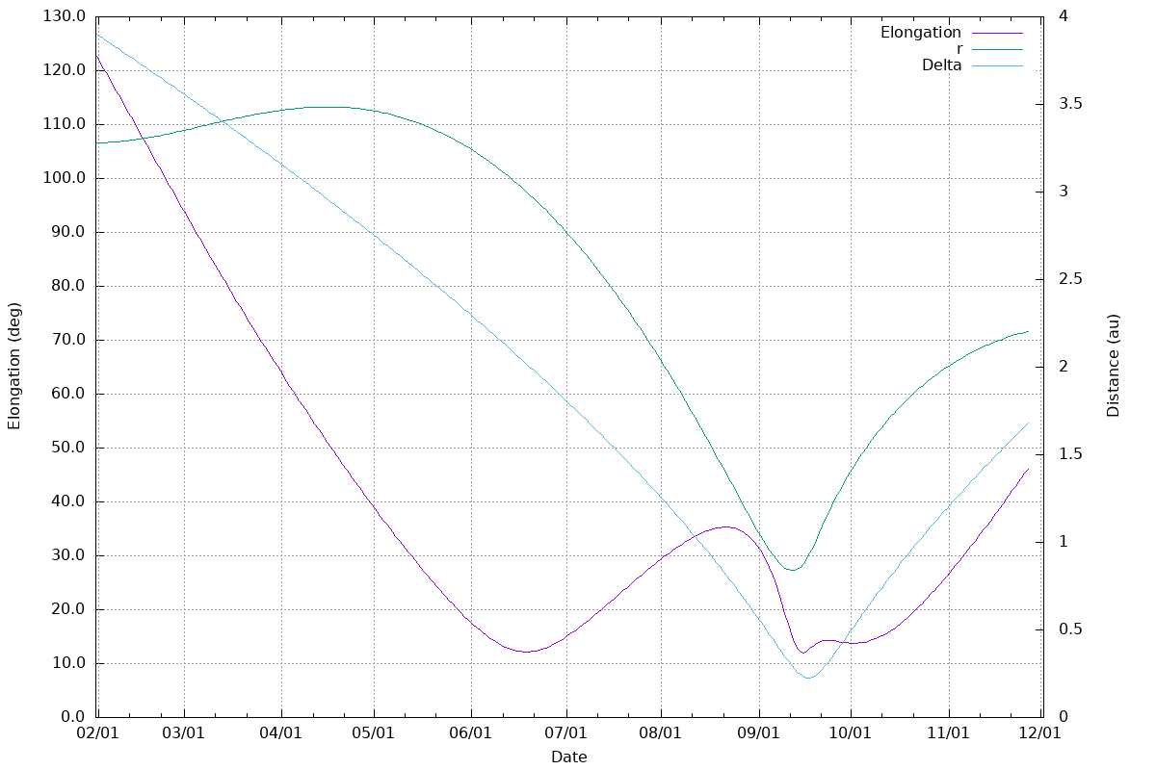Click the 06/01 date tick label
This screenshot has height=770, width=1156.
[x=472, y=733]
